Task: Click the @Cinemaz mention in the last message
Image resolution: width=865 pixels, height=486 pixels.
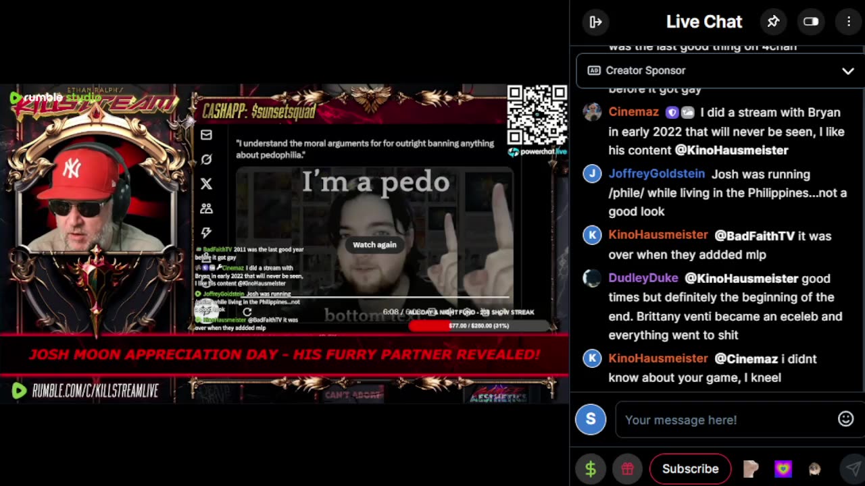Action: pos(747,359)
